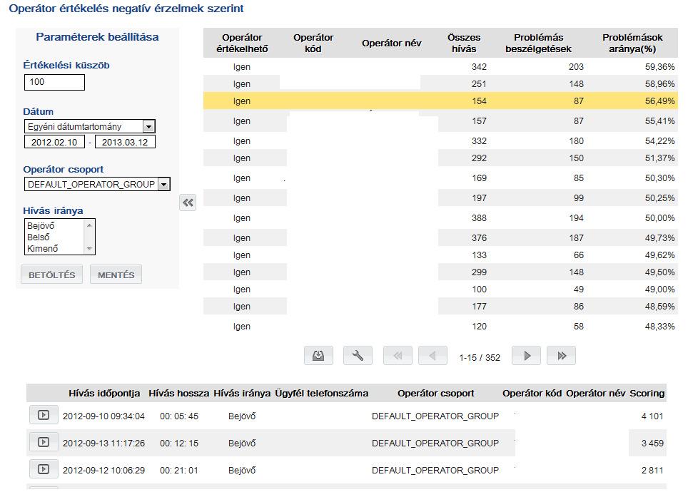Select the row with 55,41% ratio
693x492 pixels.
pyautogui.click(x=440, y=121)
